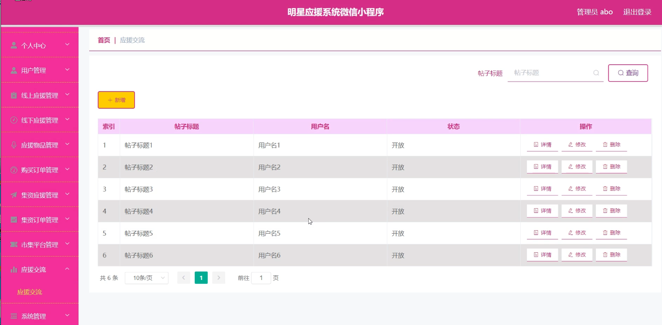Expand the 集资应援管理 menu arrow
This screenshot has width=662, height=325.
(x=67, y=194)
